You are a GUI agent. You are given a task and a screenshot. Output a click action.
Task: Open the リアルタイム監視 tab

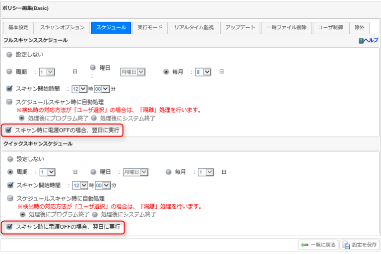194,28
